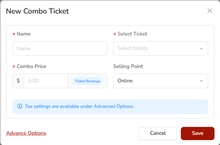Click the red asterisk beside Name

pos(14,34)
